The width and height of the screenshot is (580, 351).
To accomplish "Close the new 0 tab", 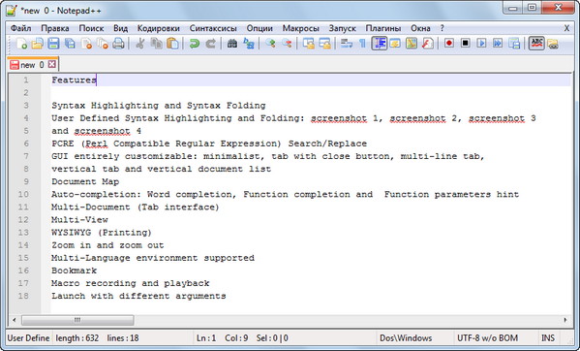I will 52,64.
